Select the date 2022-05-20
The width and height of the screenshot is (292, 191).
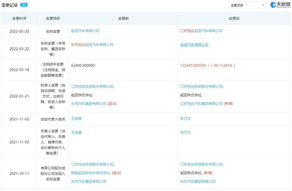pos(19,31)
